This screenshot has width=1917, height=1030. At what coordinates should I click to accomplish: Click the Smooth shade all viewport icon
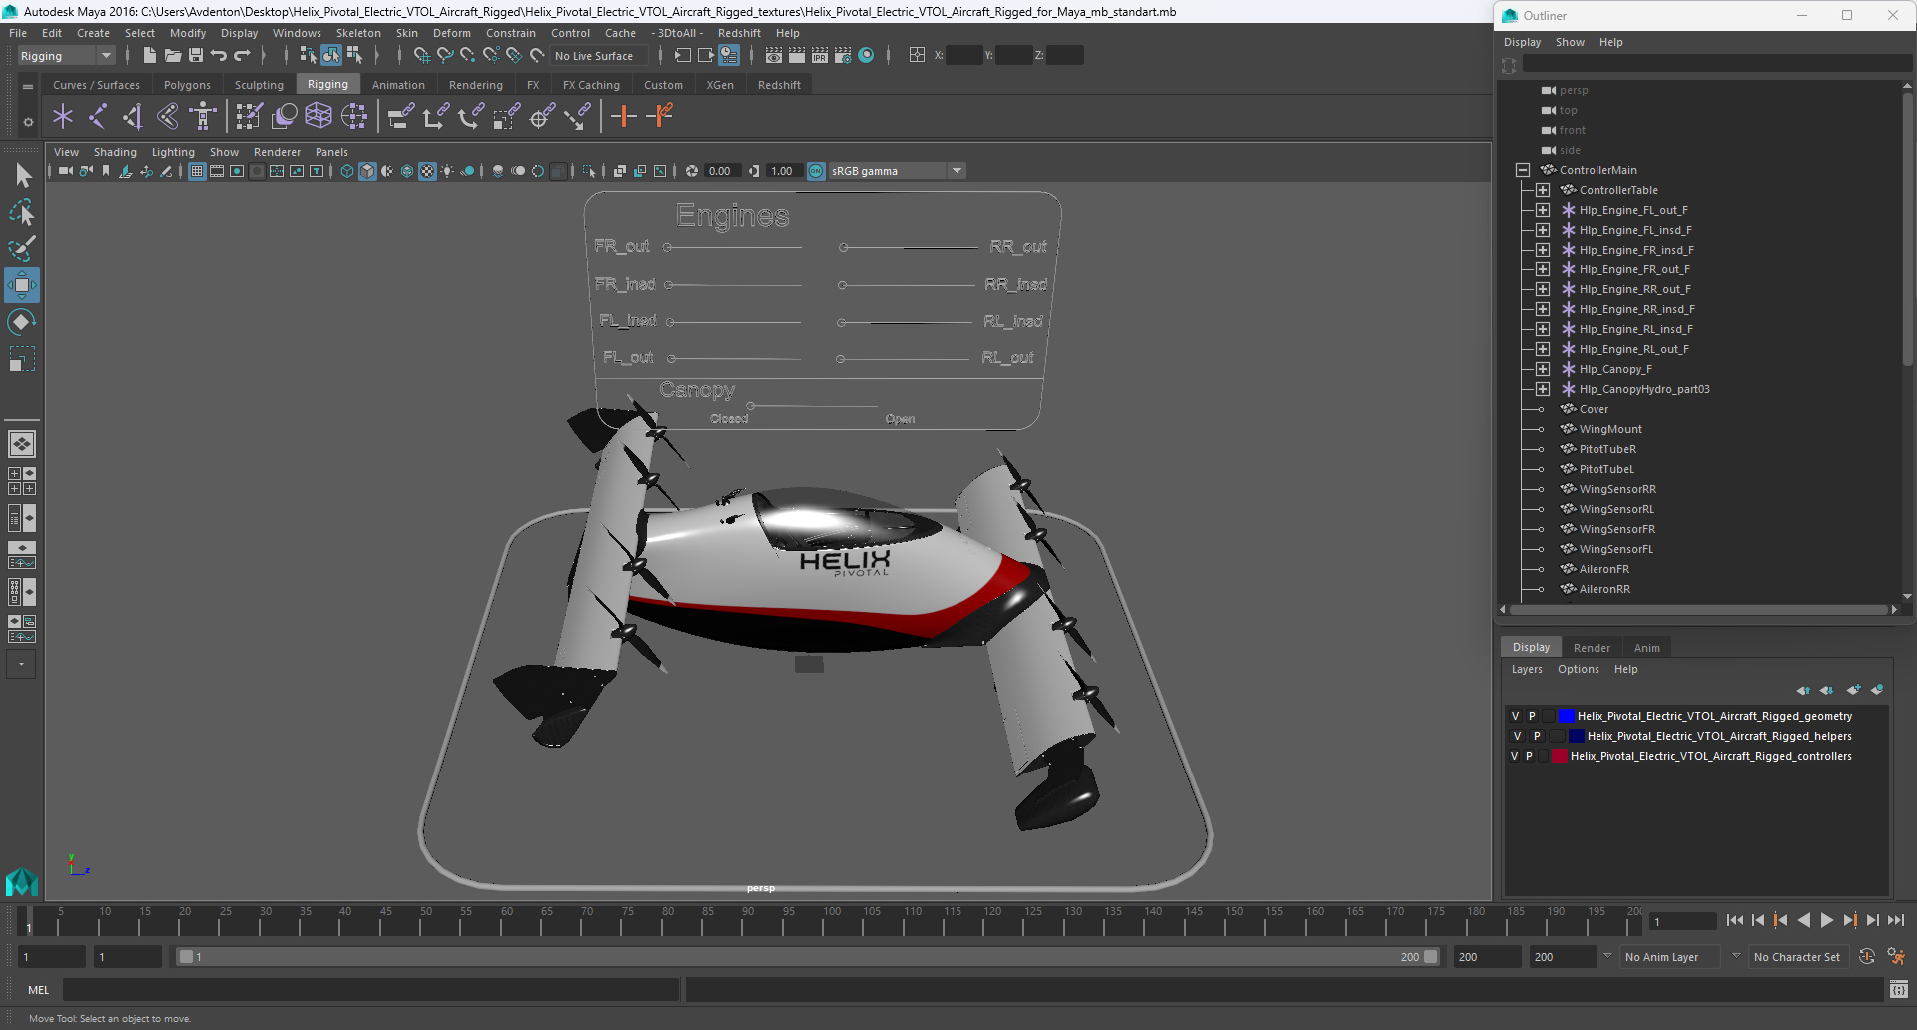point(367,171)
